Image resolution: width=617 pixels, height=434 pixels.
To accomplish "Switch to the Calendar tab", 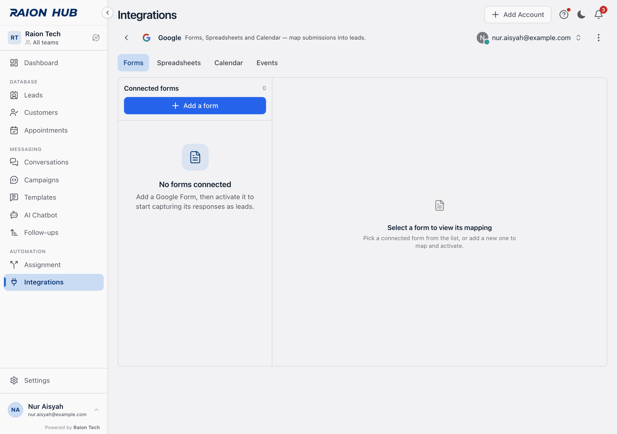I will tap(229, 63).
